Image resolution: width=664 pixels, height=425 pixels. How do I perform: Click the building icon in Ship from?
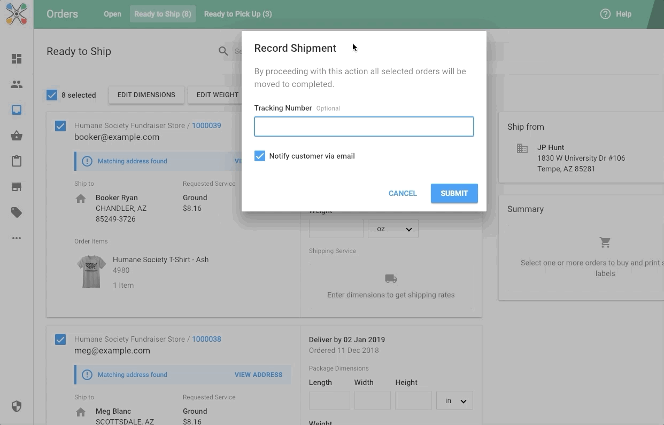(522, 148)
